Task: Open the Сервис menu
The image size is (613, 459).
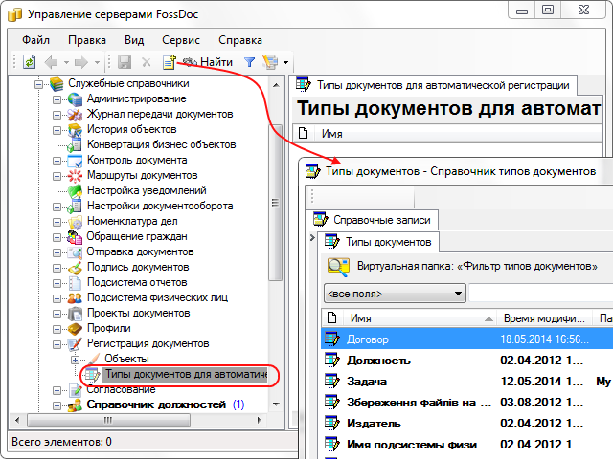Action: (181, 40)
